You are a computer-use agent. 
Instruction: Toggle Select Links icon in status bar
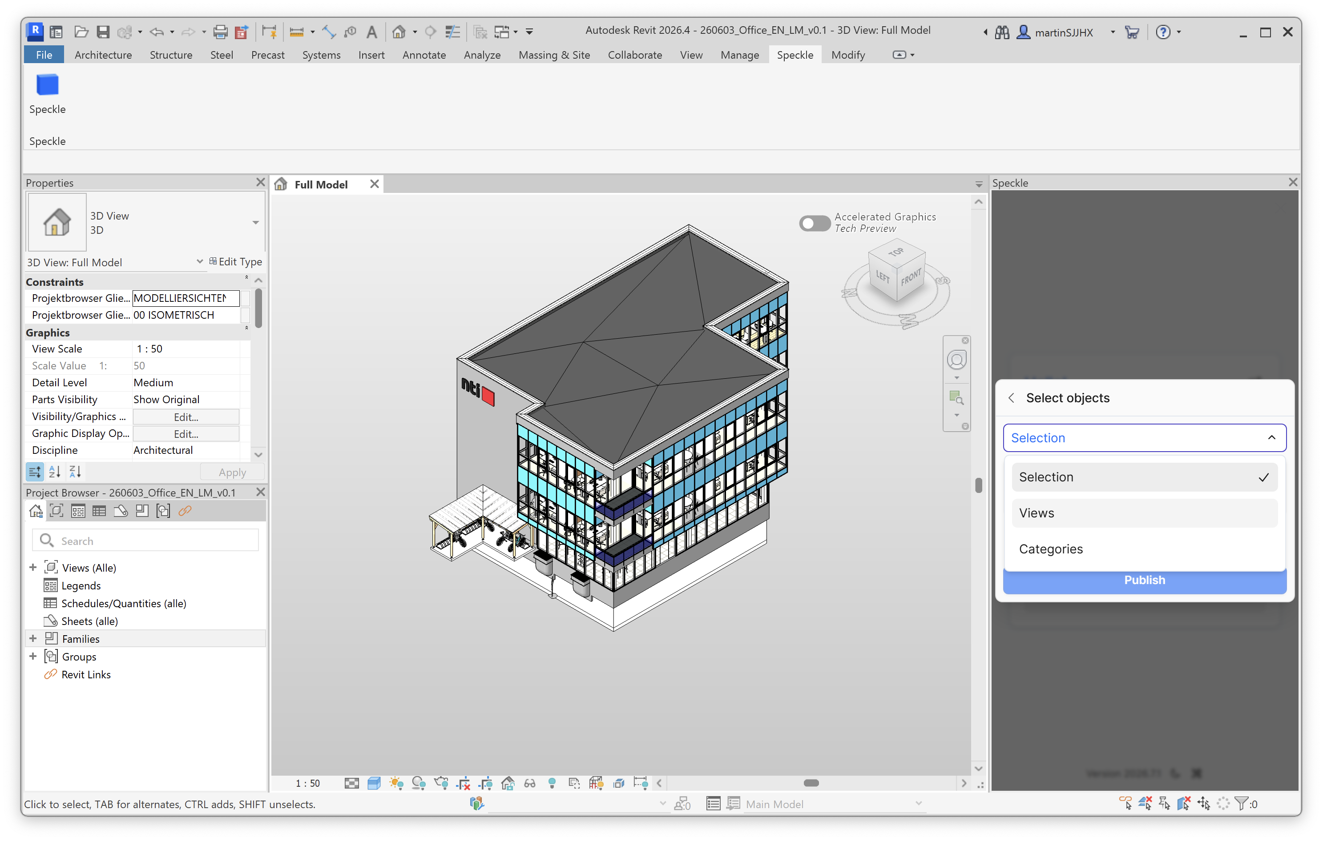coord(1125,803)
